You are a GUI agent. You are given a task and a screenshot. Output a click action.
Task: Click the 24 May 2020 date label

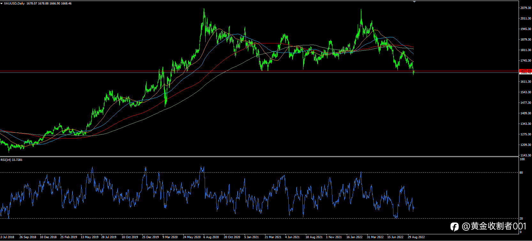coord(192,237)
